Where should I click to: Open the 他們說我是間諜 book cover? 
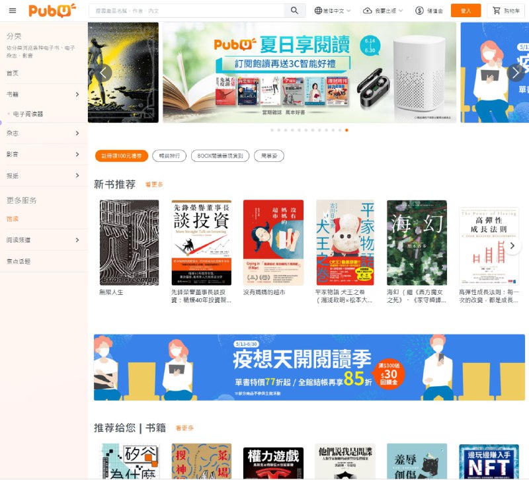[x=345, y=461]
